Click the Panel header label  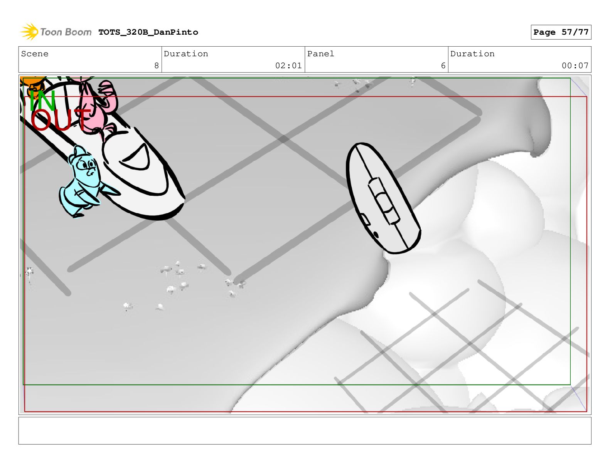coord(321,54)
